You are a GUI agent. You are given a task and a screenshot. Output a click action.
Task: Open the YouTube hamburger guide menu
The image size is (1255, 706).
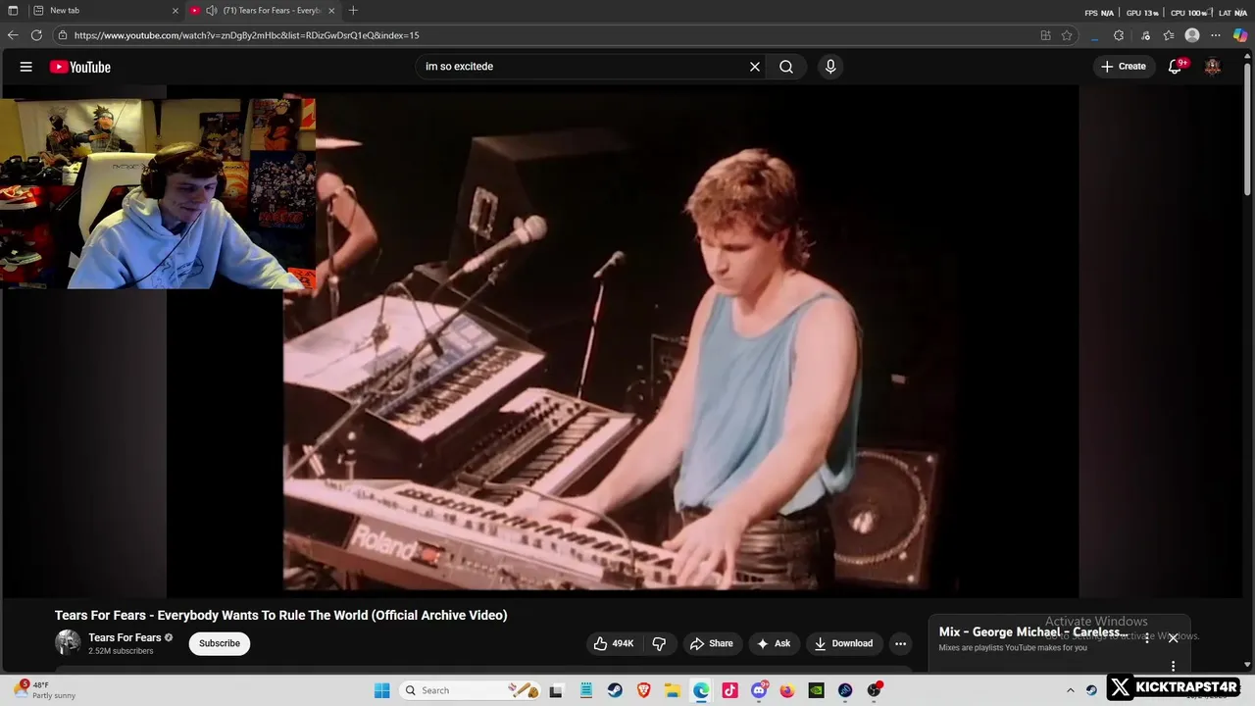point(26,67)
